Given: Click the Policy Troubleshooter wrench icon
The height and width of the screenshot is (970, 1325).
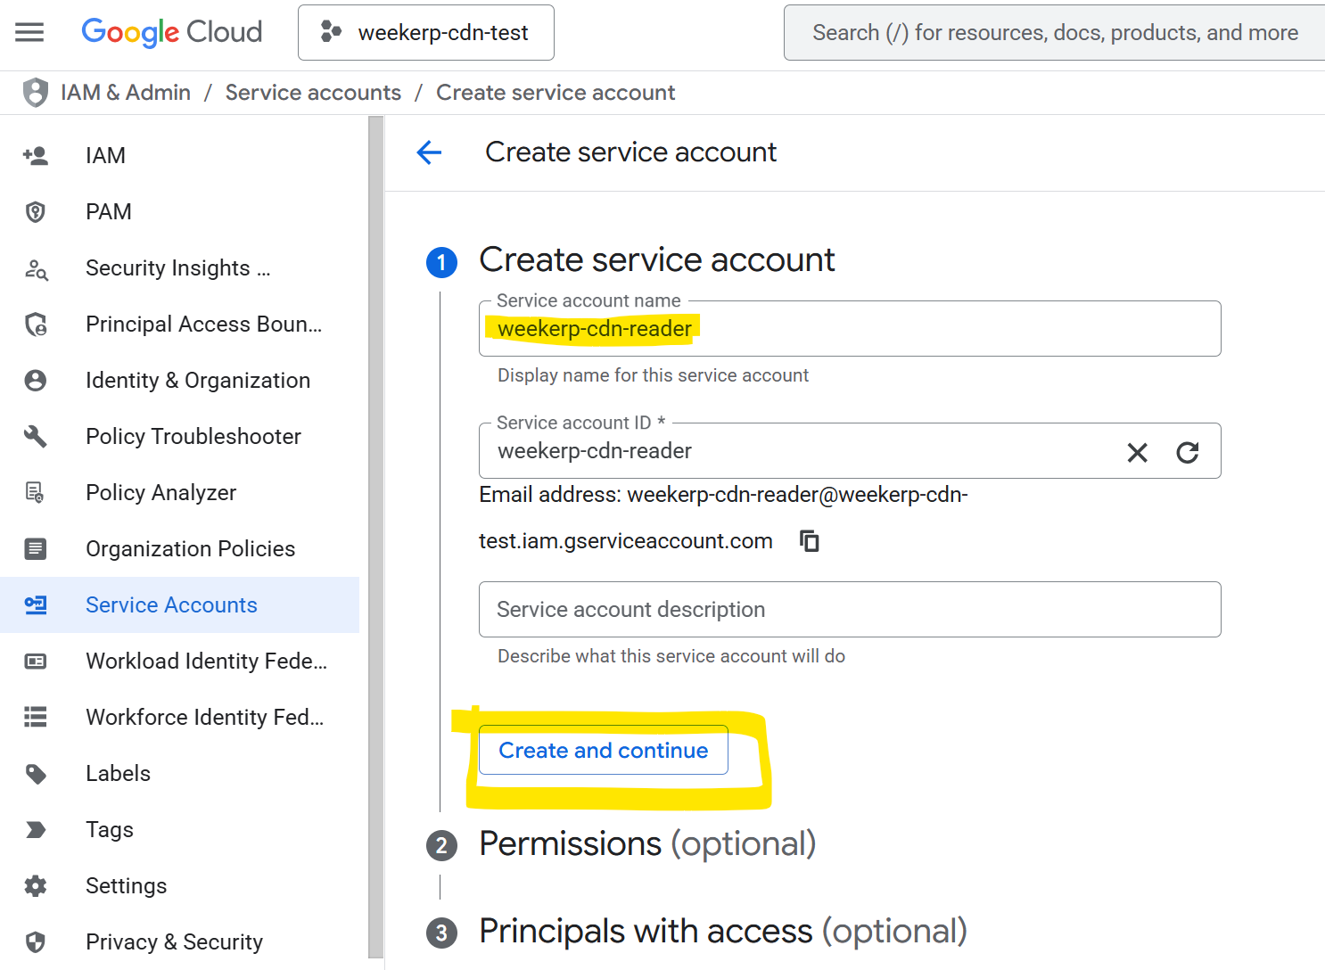Looking at the screenshot, I should pos(36,437).
